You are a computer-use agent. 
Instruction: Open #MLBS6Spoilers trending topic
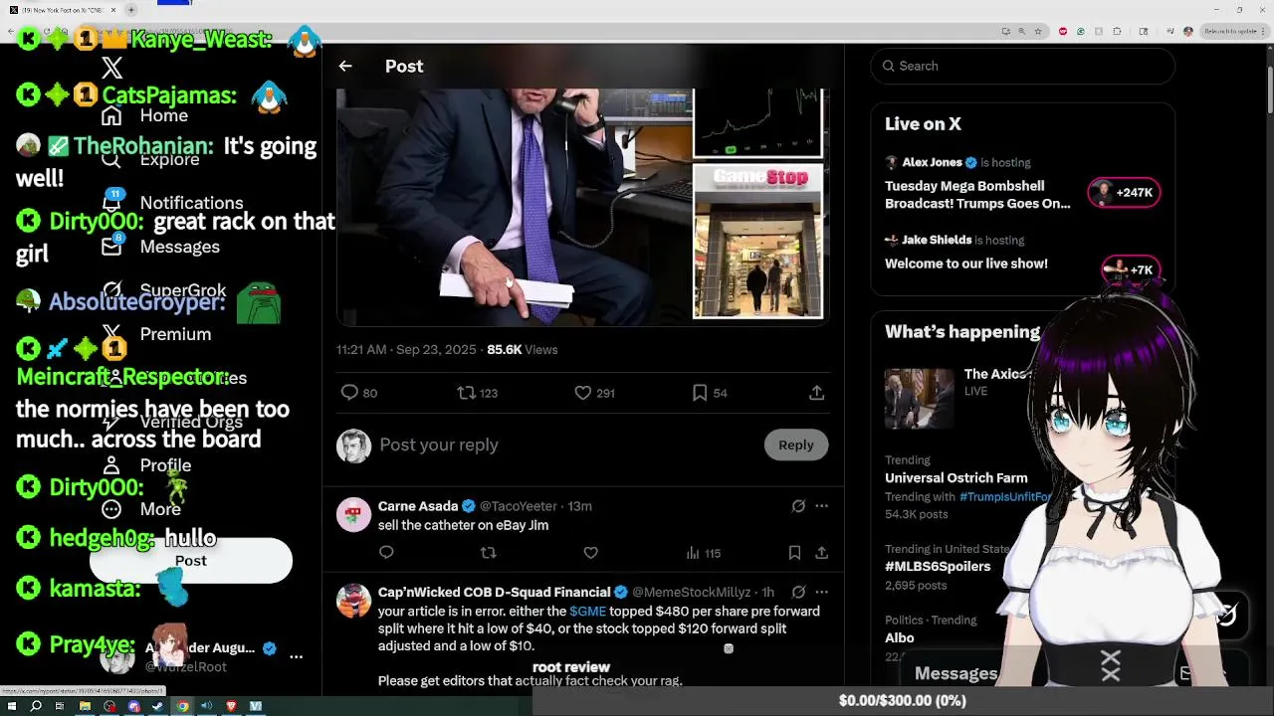click(x=938, y=567)
